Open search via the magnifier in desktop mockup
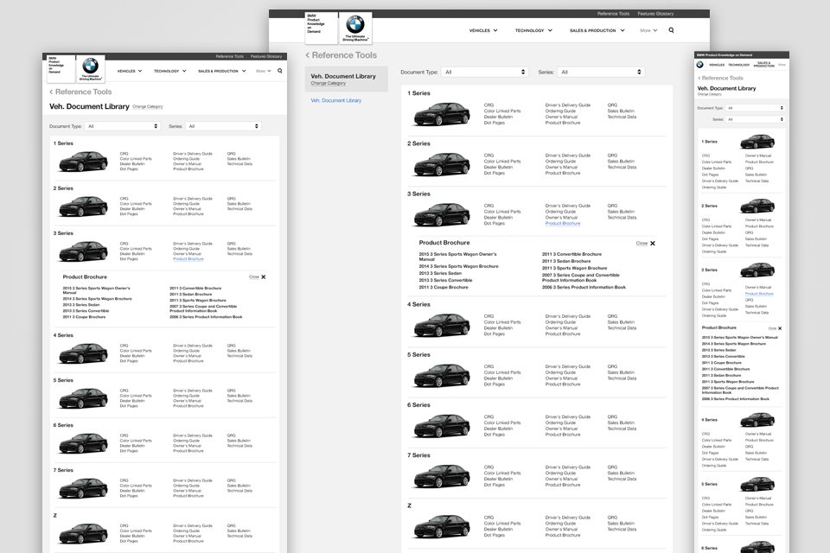The image size is (830, 553). point(671,30)
